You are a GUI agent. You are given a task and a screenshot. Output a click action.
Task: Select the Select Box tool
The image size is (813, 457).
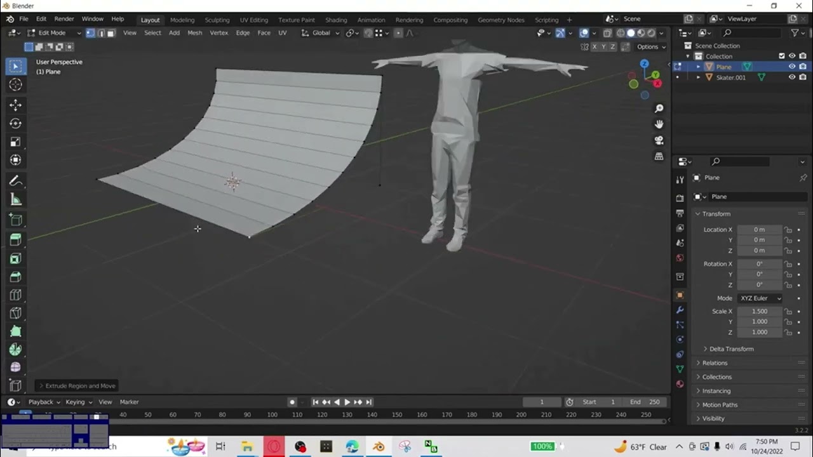[x=16, y=66]
